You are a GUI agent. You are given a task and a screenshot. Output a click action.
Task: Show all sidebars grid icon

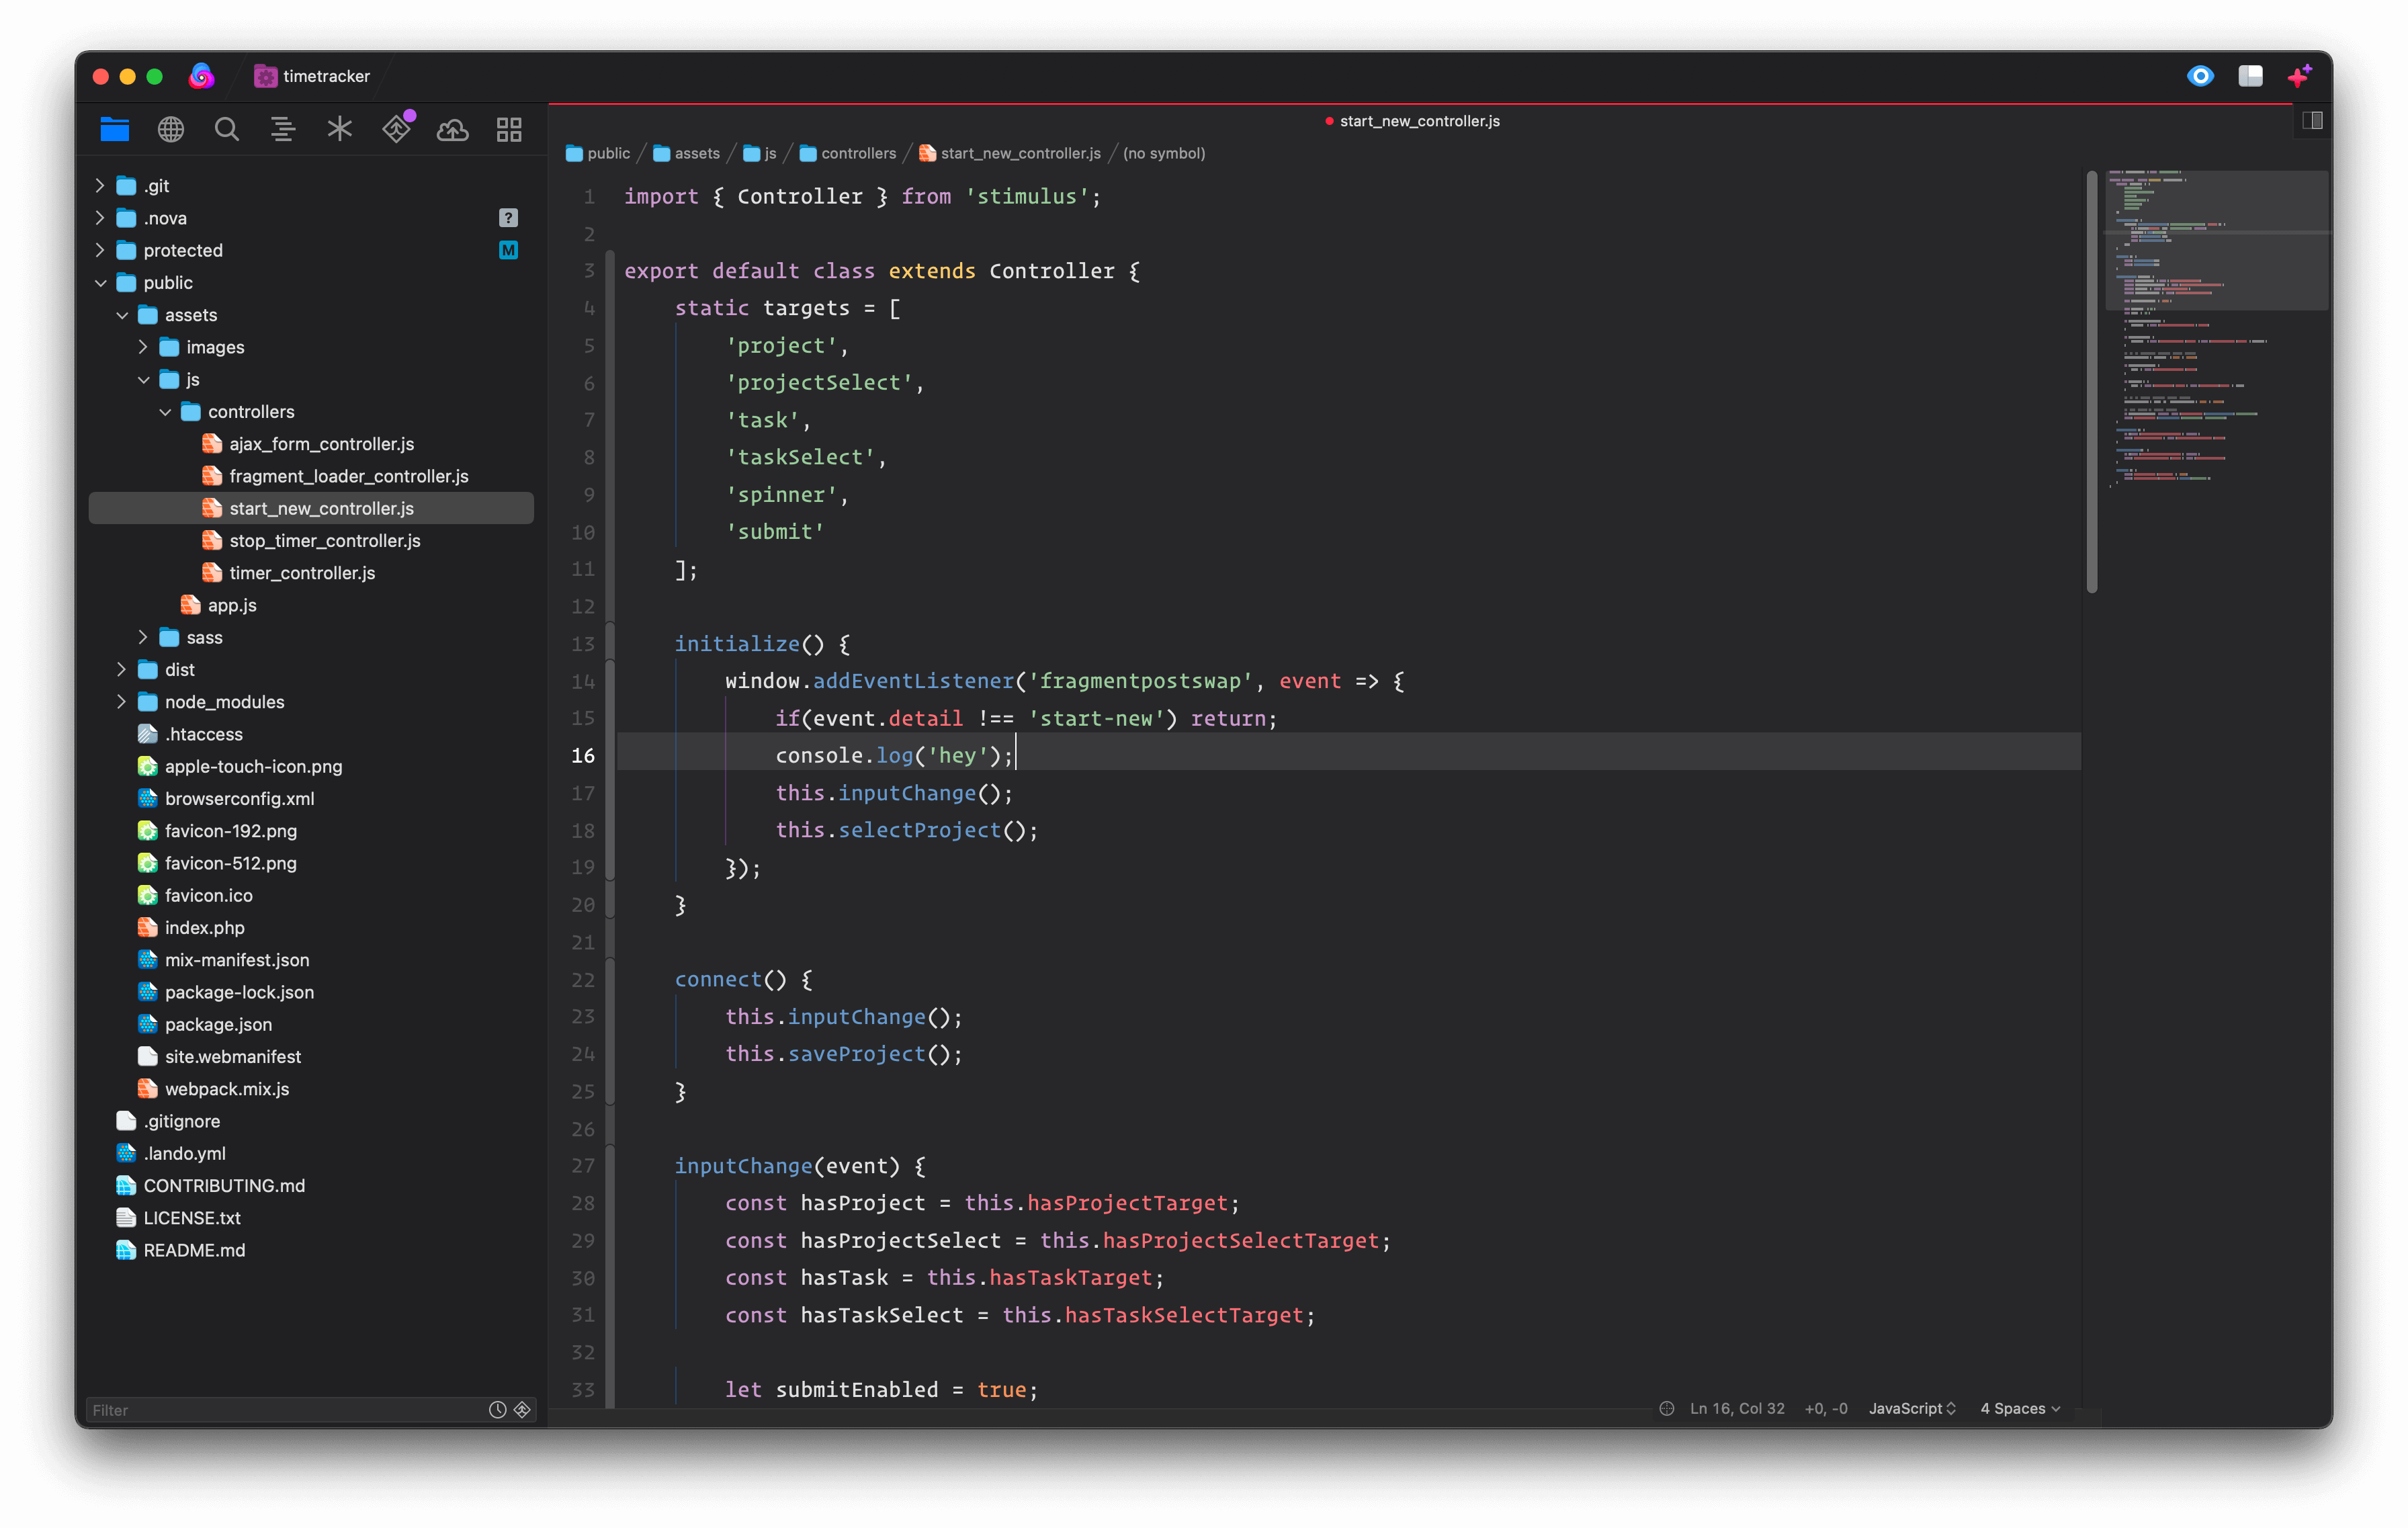click(x=509, y=129)
